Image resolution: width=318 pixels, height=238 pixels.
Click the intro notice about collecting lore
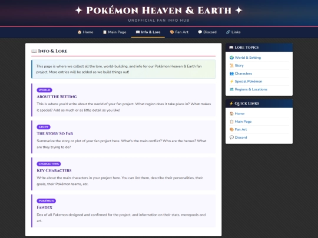(123, 69)
